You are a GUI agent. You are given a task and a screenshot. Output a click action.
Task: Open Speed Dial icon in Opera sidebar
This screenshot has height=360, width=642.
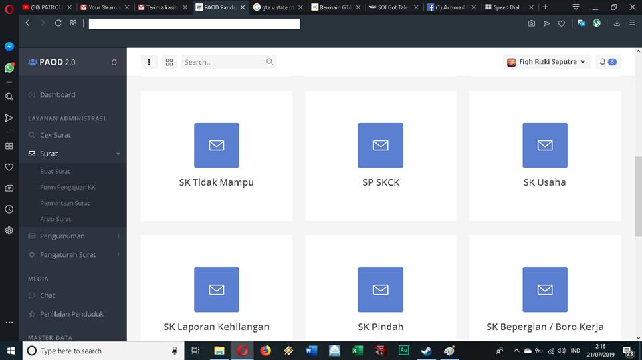[x=9, y=146]
